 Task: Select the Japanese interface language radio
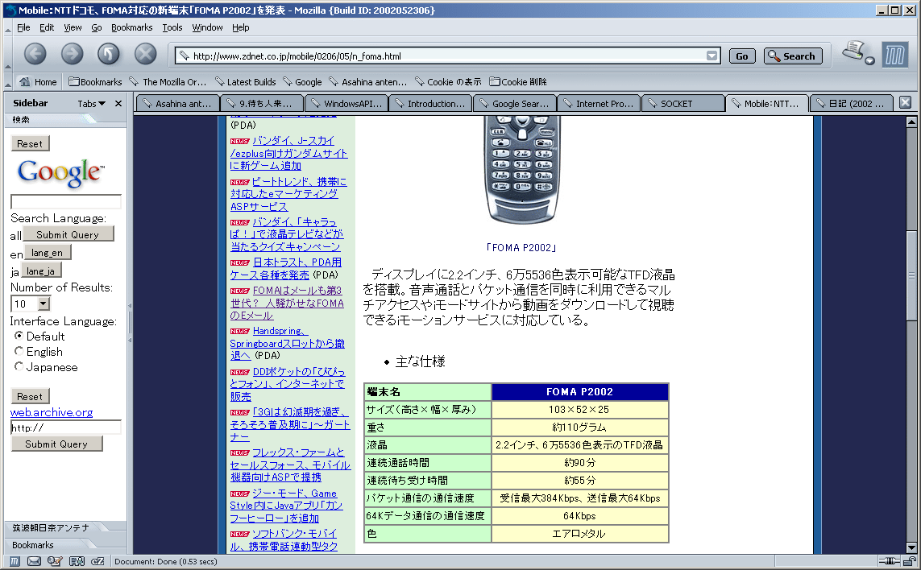[19, 366]
